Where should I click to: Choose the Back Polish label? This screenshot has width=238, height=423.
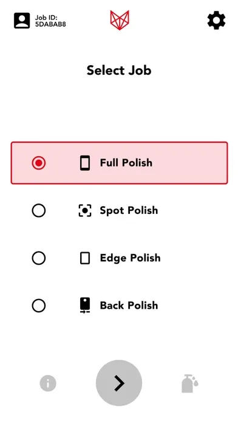[x=129, y=305]
